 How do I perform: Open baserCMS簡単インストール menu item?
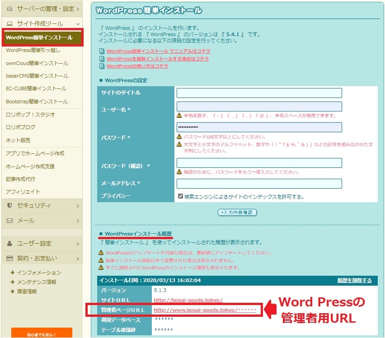(37, 76)
